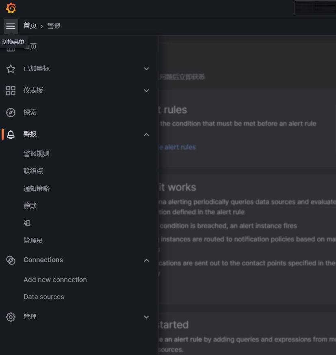Image resolution: width=336 pixels, height=355 pixels.
Task: Collapse the 警报 section chevron
Action: (146, 134)
